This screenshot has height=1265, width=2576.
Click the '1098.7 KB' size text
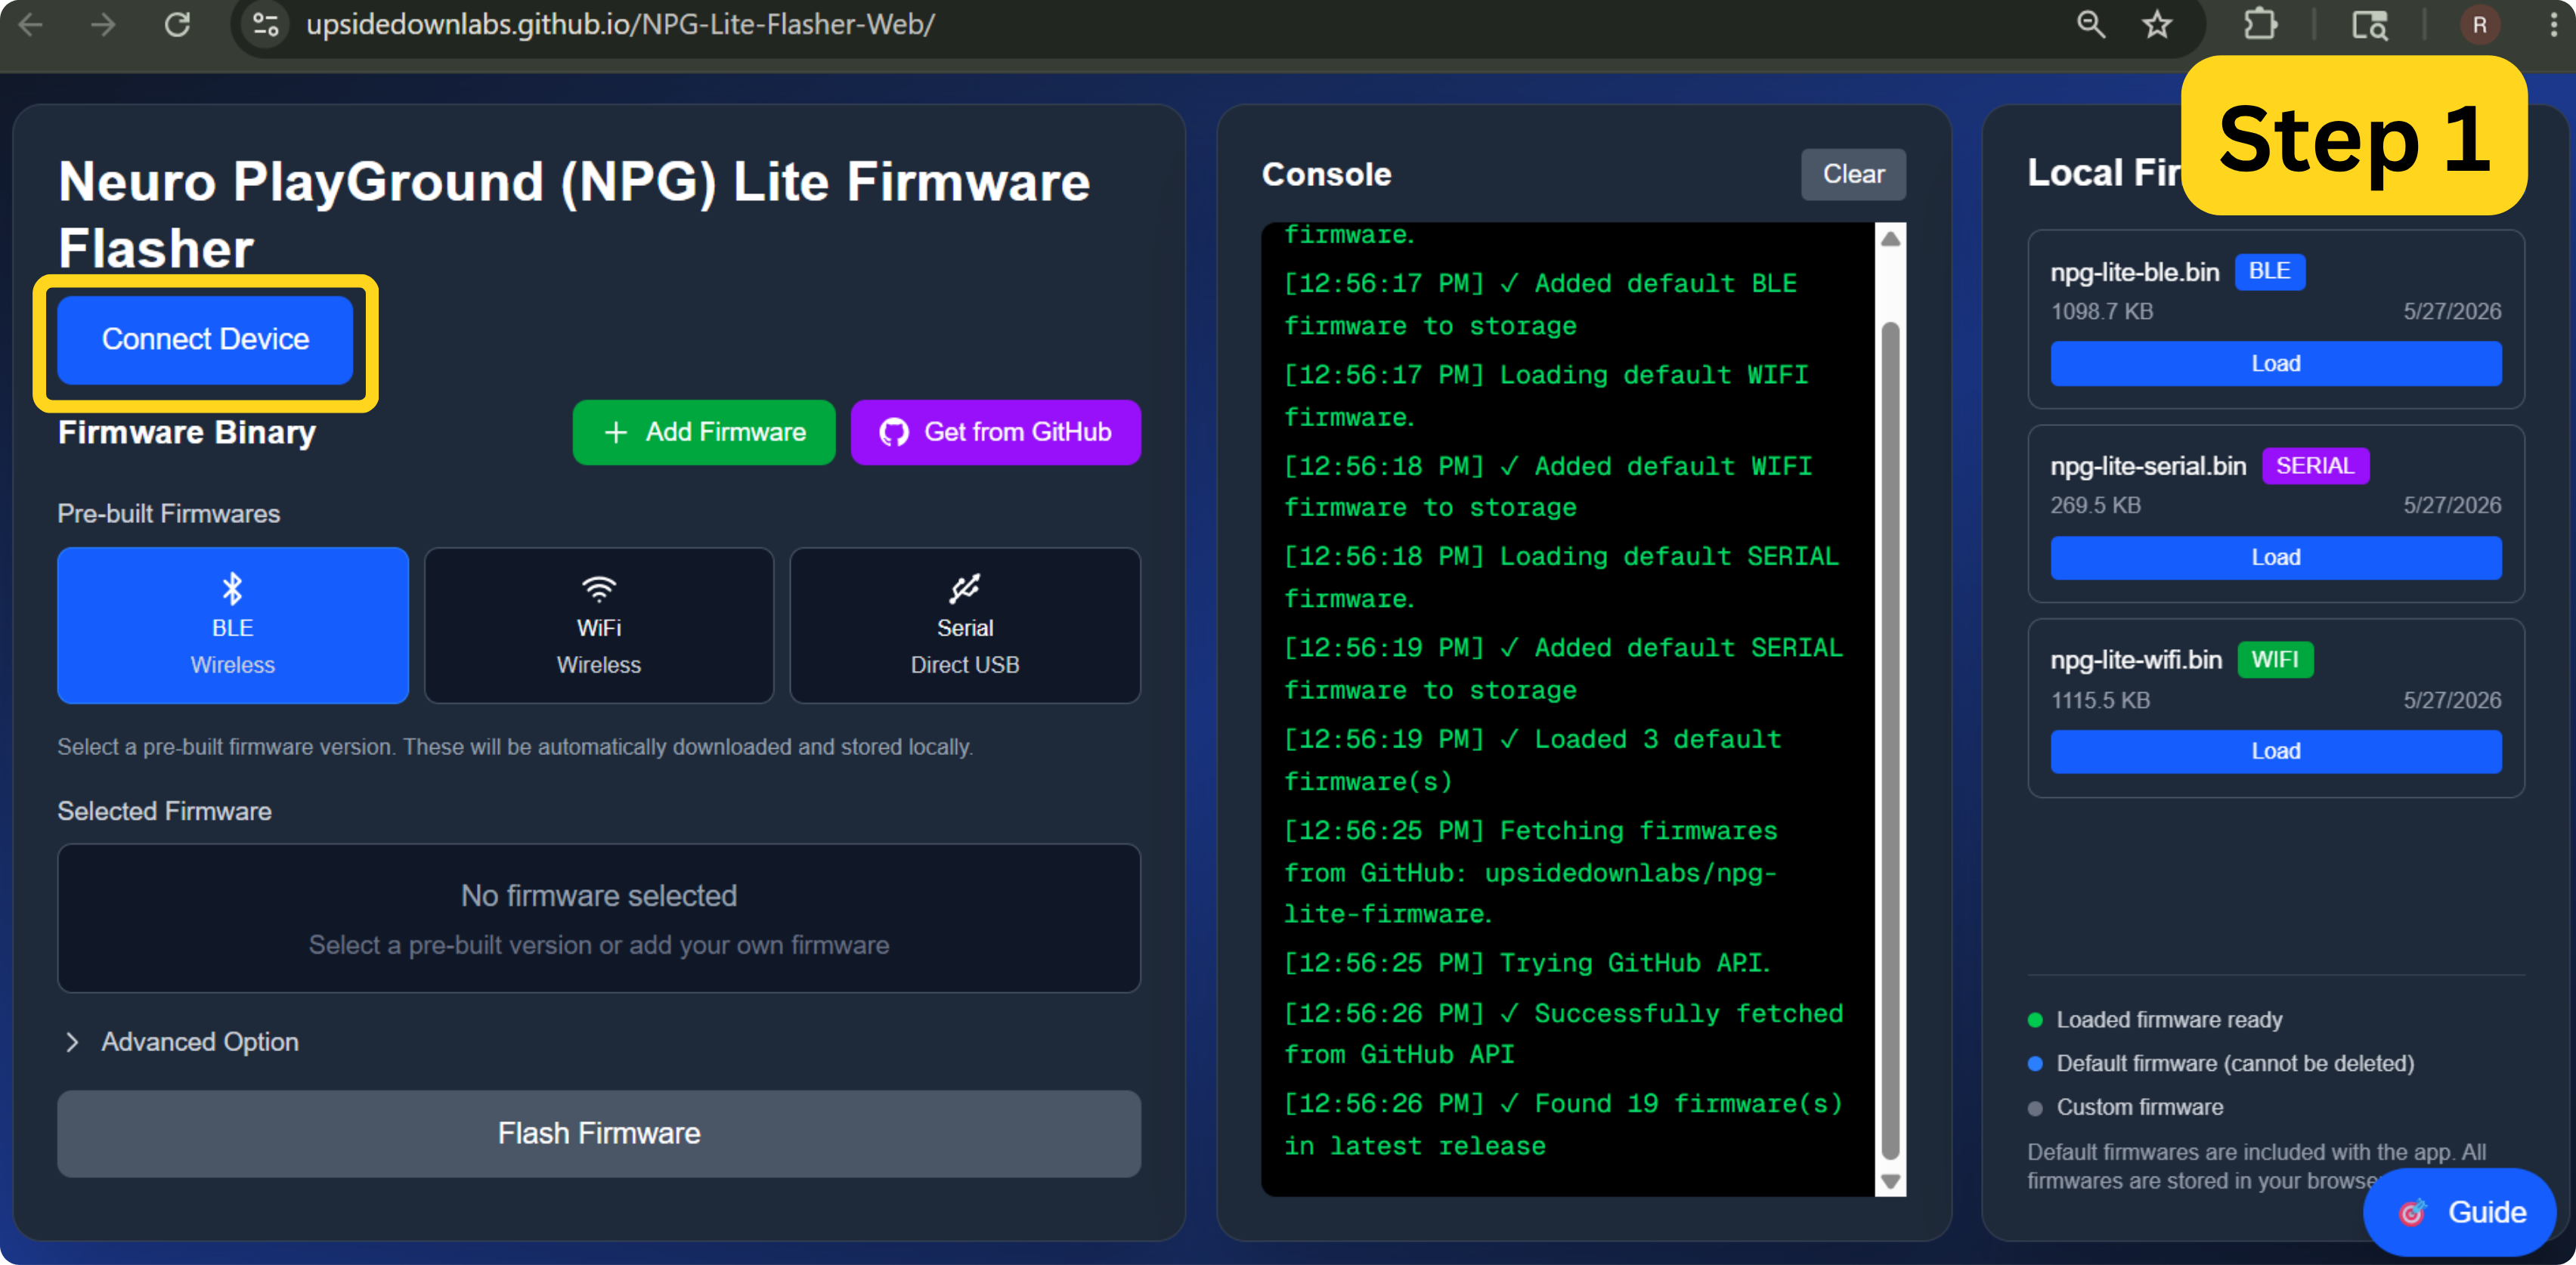pyautogui.click(x=2102, y=311)
